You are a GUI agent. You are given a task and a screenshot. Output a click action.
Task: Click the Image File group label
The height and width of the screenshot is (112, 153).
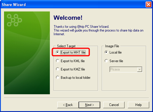pyautogui.click(x=112, y=46)
